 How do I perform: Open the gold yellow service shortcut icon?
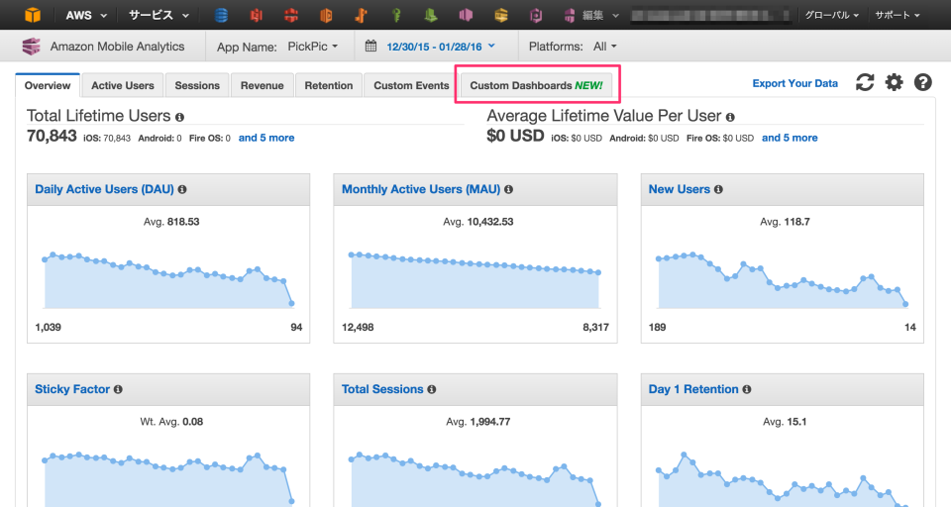coord(501,15)
